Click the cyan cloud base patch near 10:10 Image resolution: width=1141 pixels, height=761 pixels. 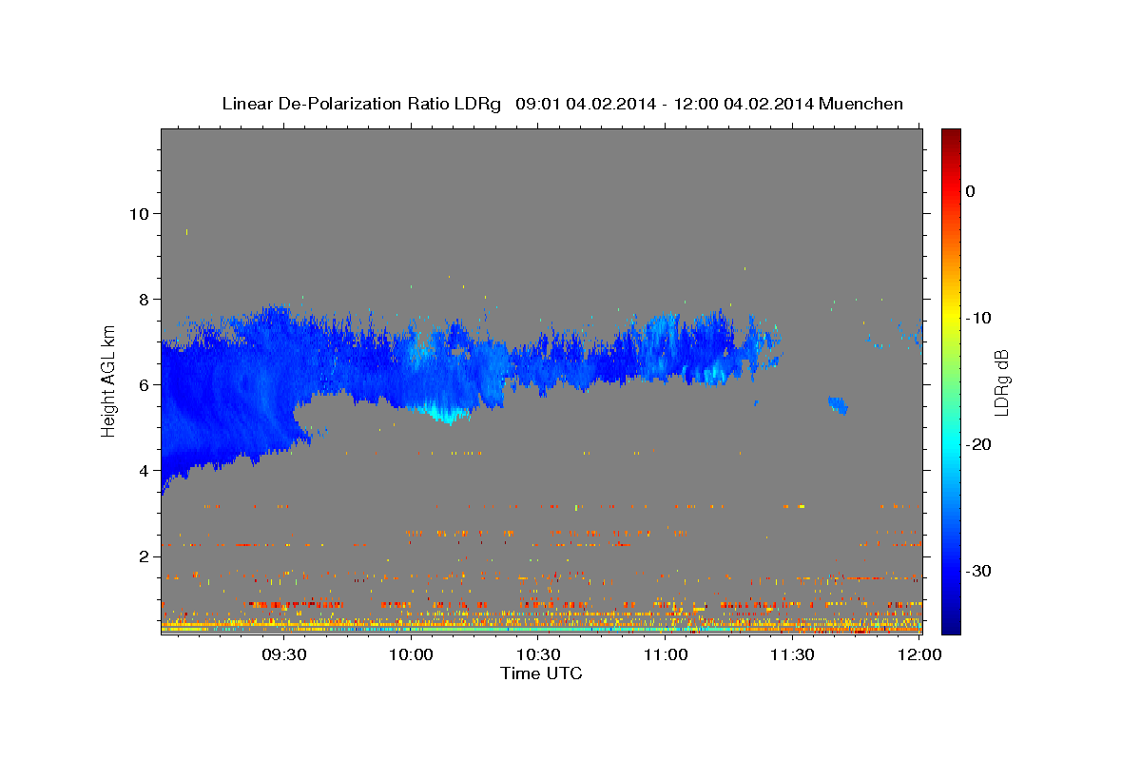pos(447,414)
